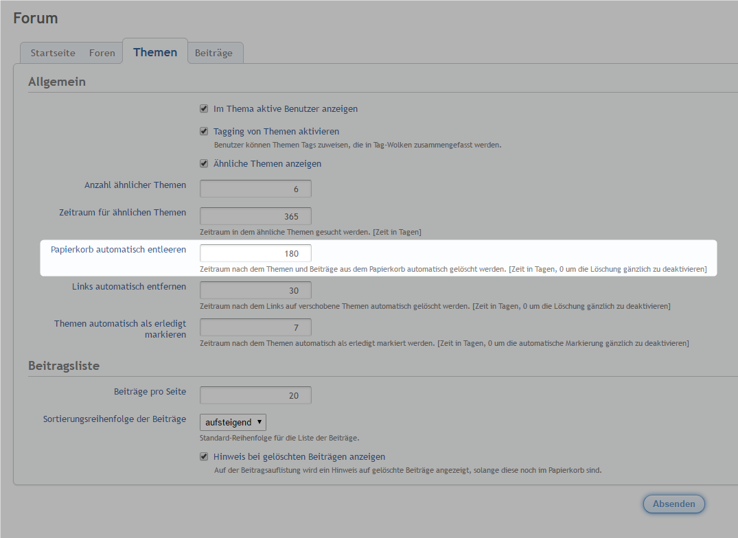738x538 pixels.
Task: Click the 'Beitragsliste' section heading
Action: point(64,366)
